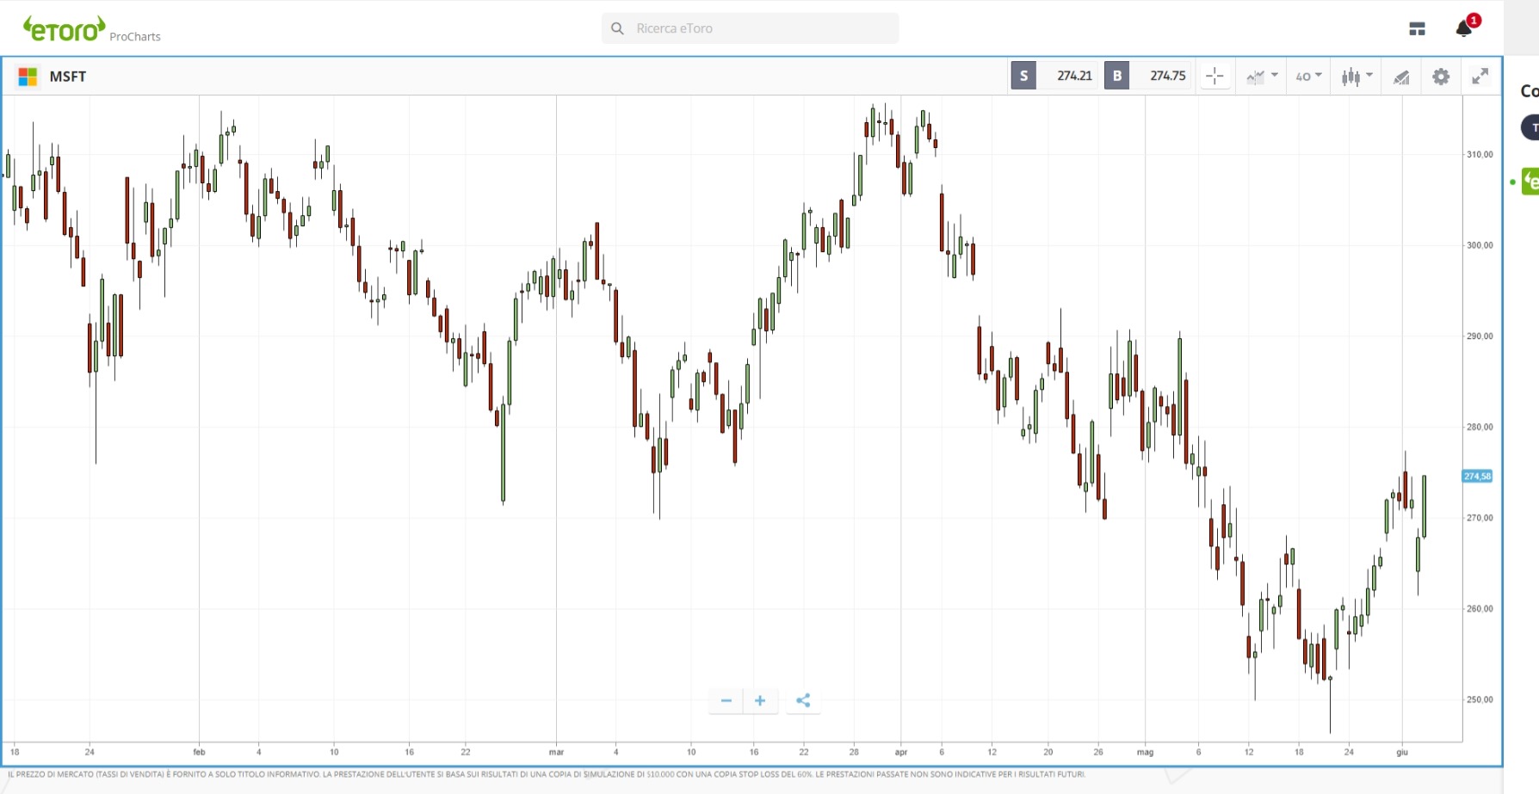Viewport: 1539px width, 794px height.
Task: Expand chart to fullscreen
Action: click(1480, 77)
